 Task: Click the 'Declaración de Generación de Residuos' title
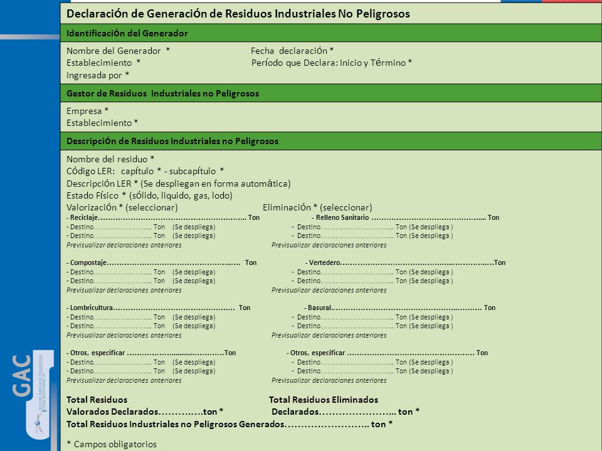point(238,14)
